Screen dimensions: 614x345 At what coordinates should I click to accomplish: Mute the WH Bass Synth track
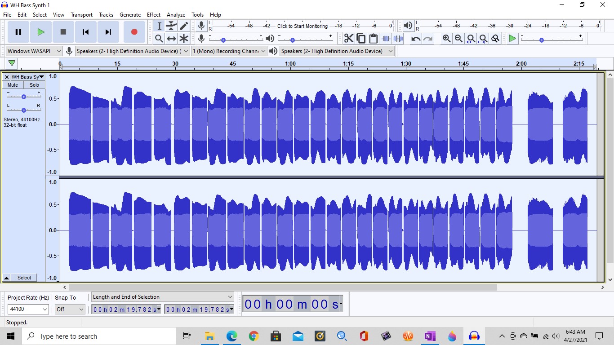13,85
